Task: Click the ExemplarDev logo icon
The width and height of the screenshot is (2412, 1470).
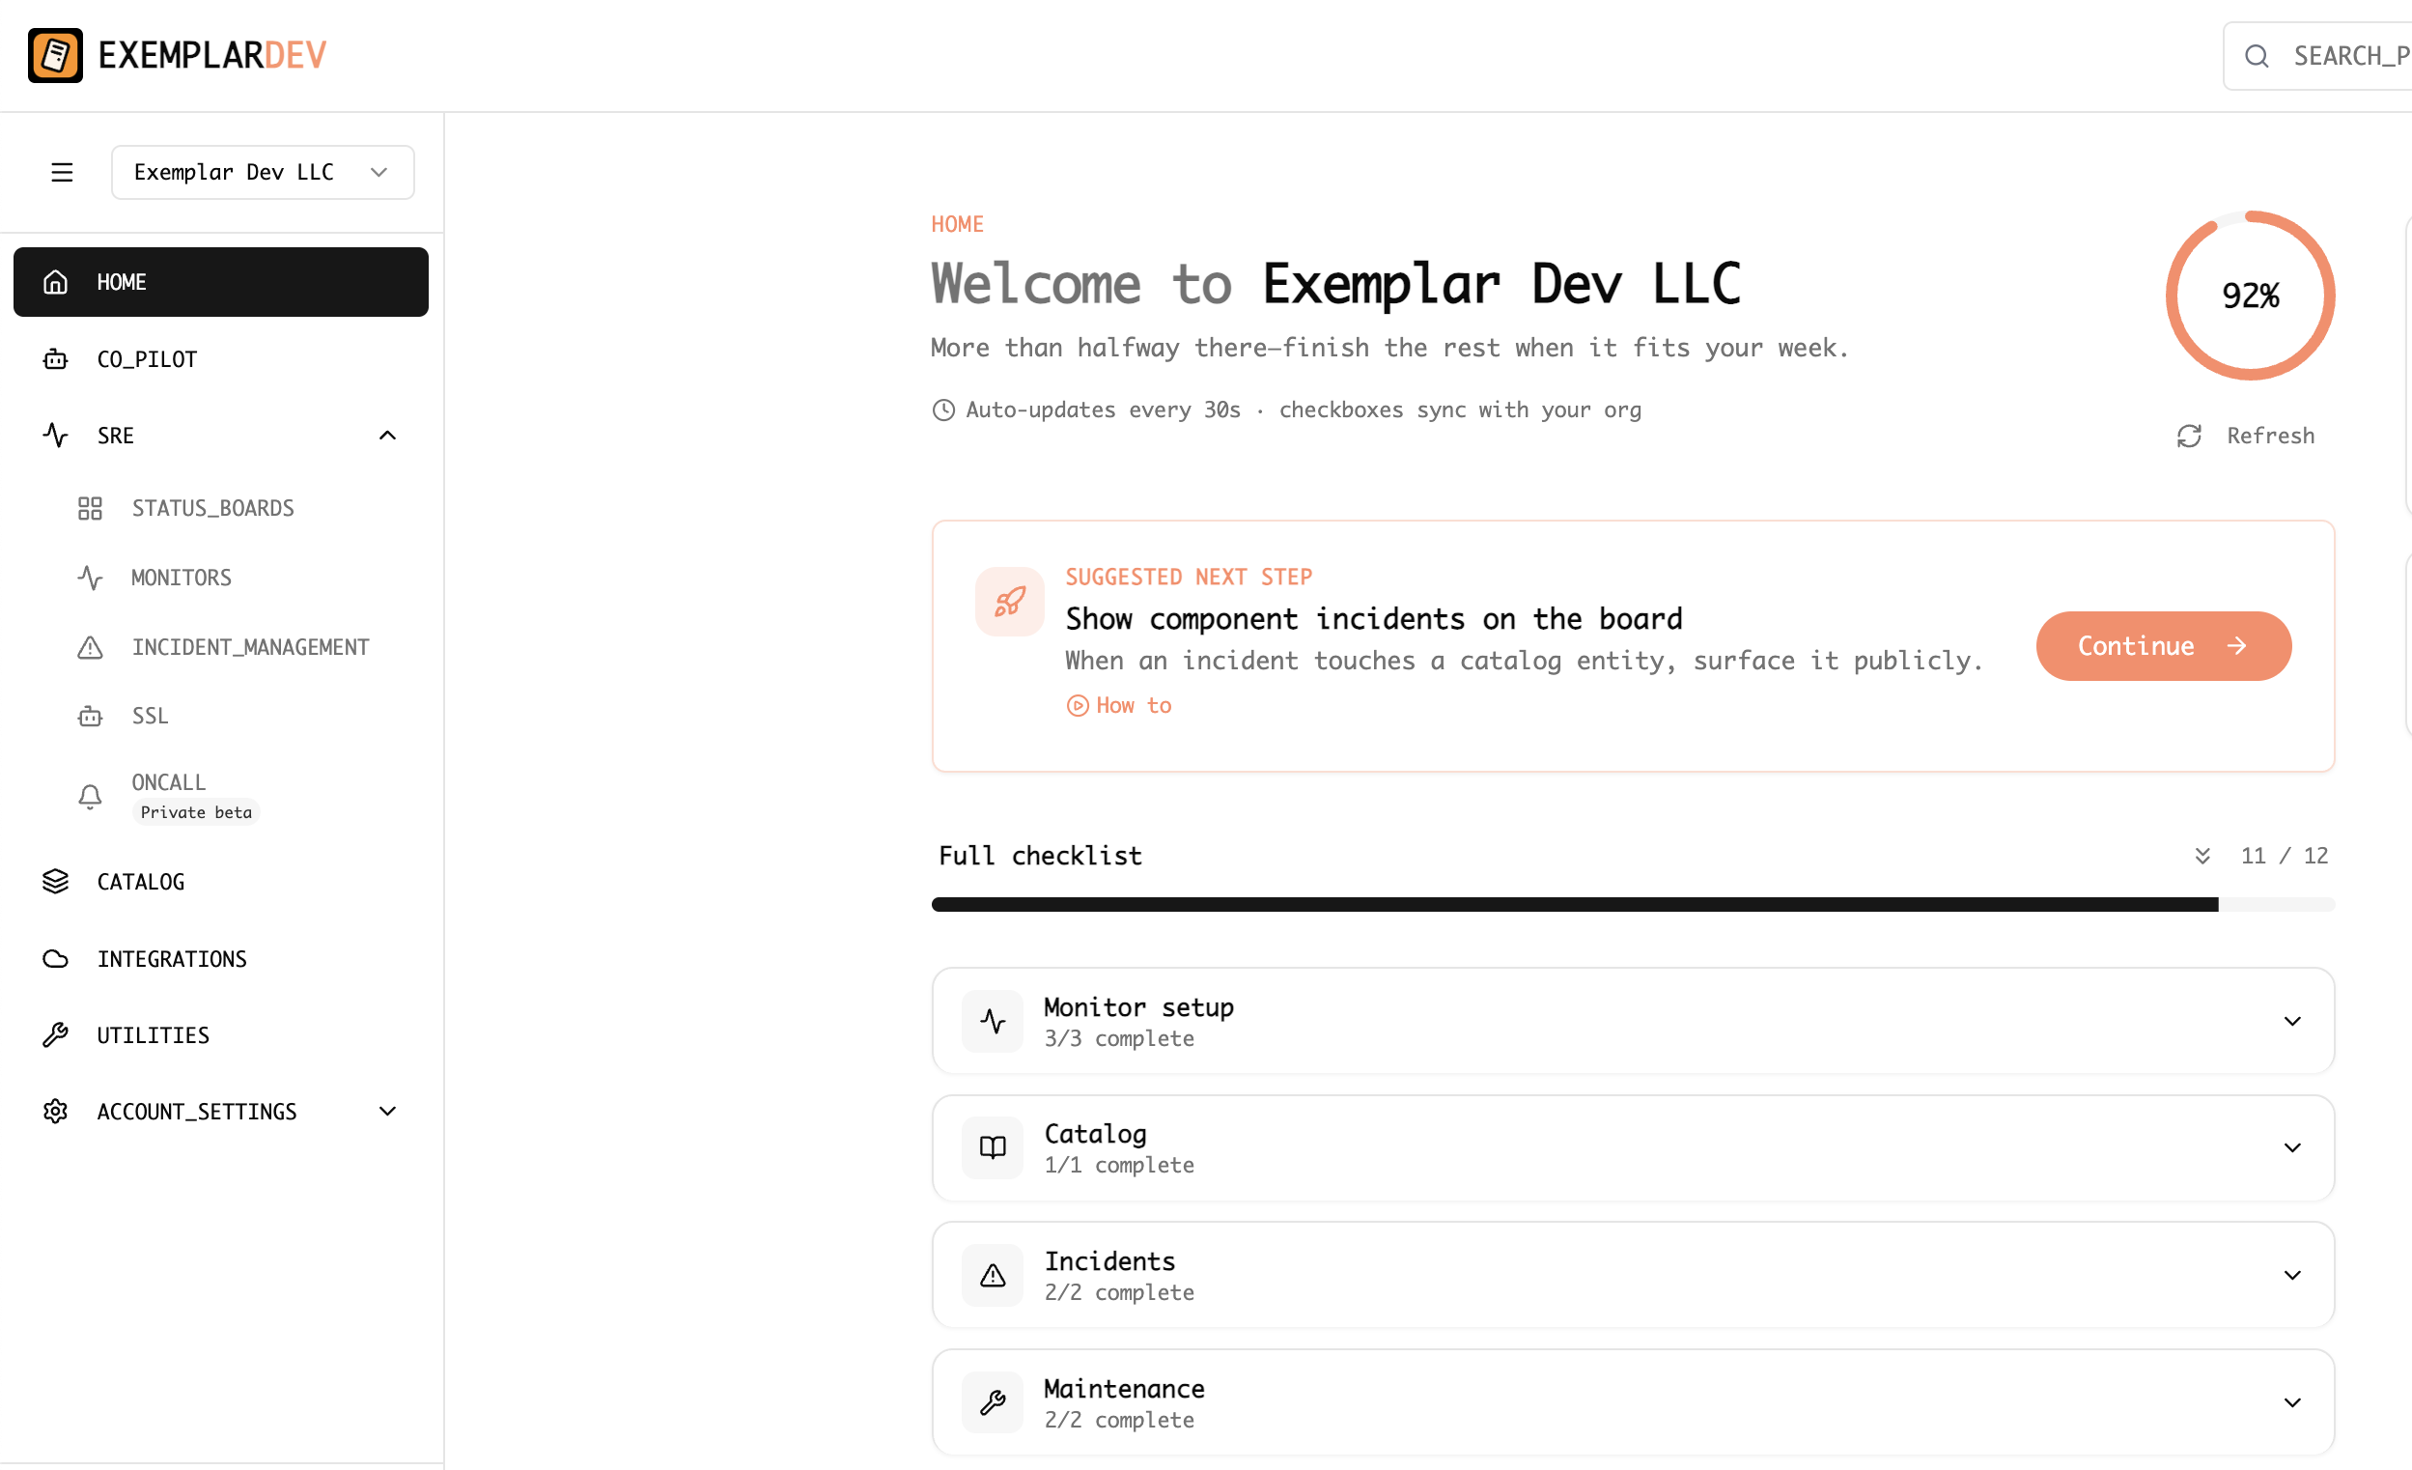Action: point(56,55)
